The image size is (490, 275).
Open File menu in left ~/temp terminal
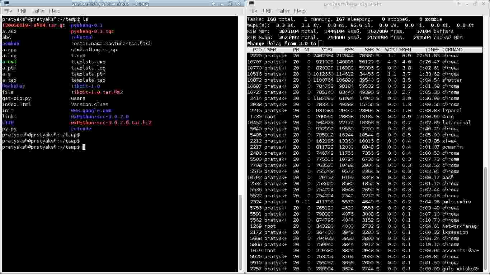8,11
